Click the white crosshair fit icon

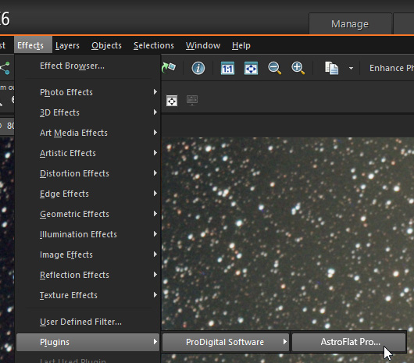(x=172, y=101)
